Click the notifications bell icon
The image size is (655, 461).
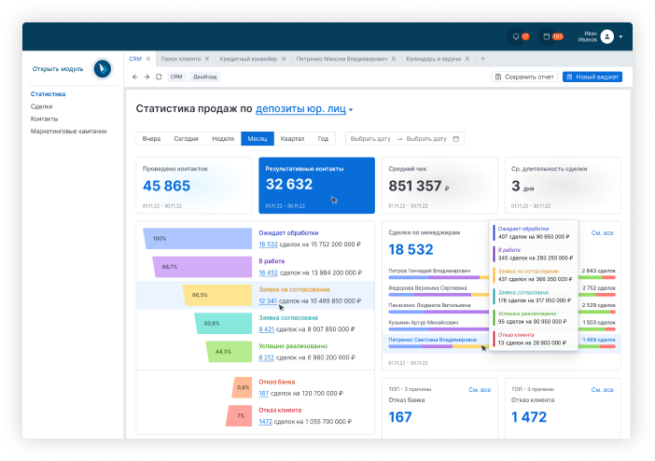(515, 36)
